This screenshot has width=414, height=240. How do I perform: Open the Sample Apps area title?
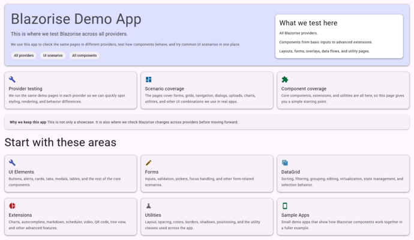point(295,215)
